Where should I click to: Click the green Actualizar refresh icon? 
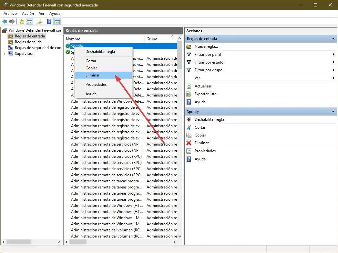(189, 86)
